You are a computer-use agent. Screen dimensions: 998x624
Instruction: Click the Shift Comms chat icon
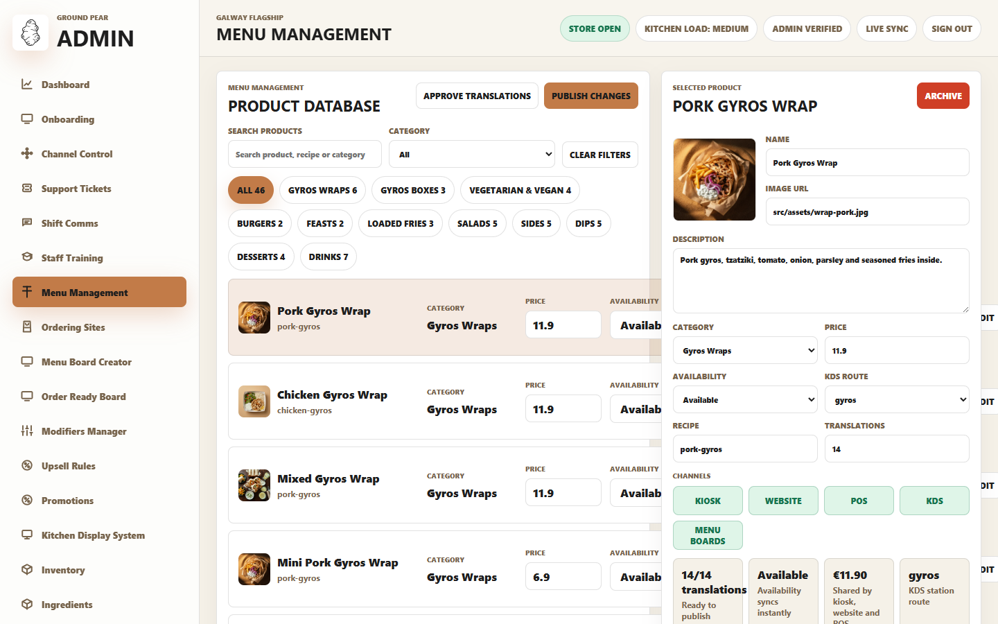pyautogui.click(x=27, y=223)
